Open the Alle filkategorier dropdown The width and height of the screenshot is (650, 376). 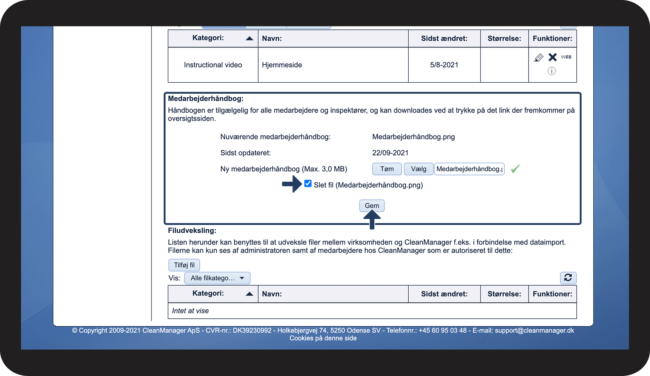(x=217, y=278)
